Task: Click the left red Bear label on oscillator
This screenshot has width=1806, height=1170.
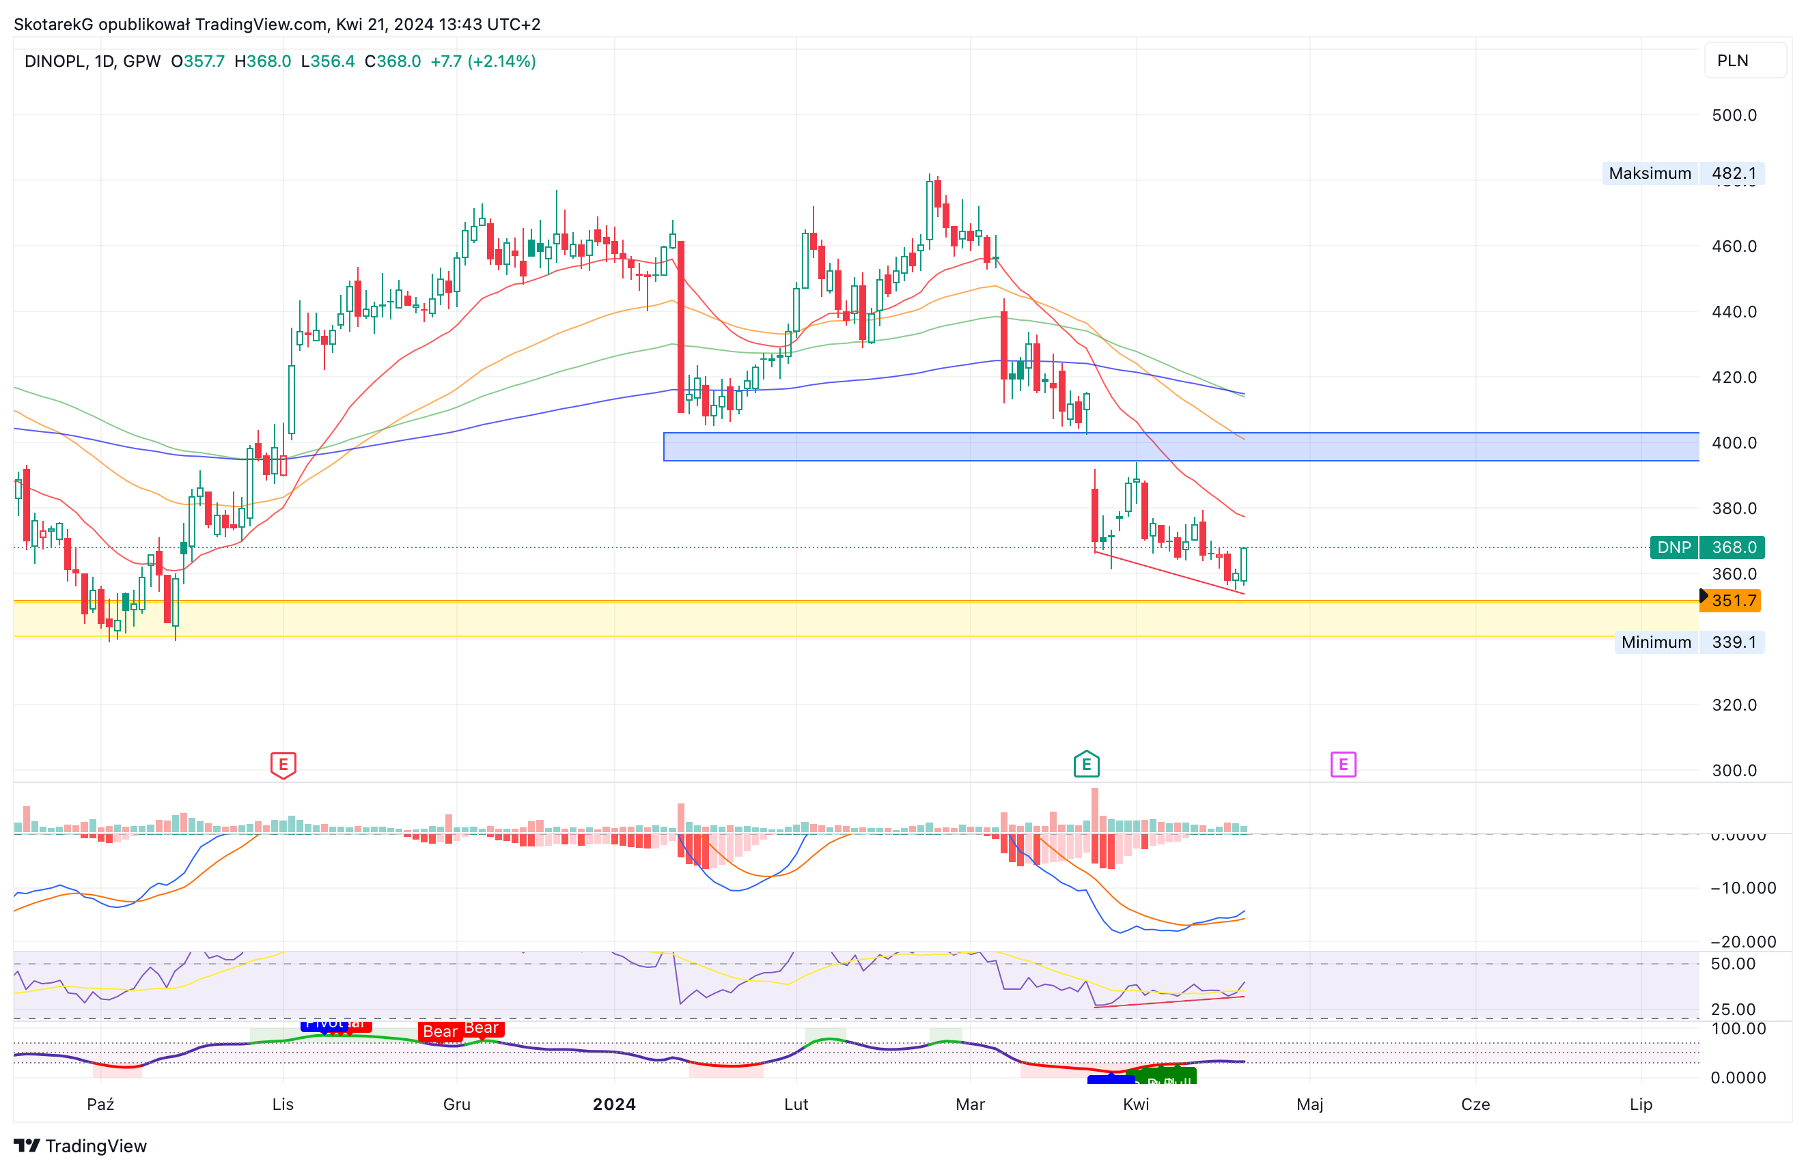Action: click(440, 1031)
